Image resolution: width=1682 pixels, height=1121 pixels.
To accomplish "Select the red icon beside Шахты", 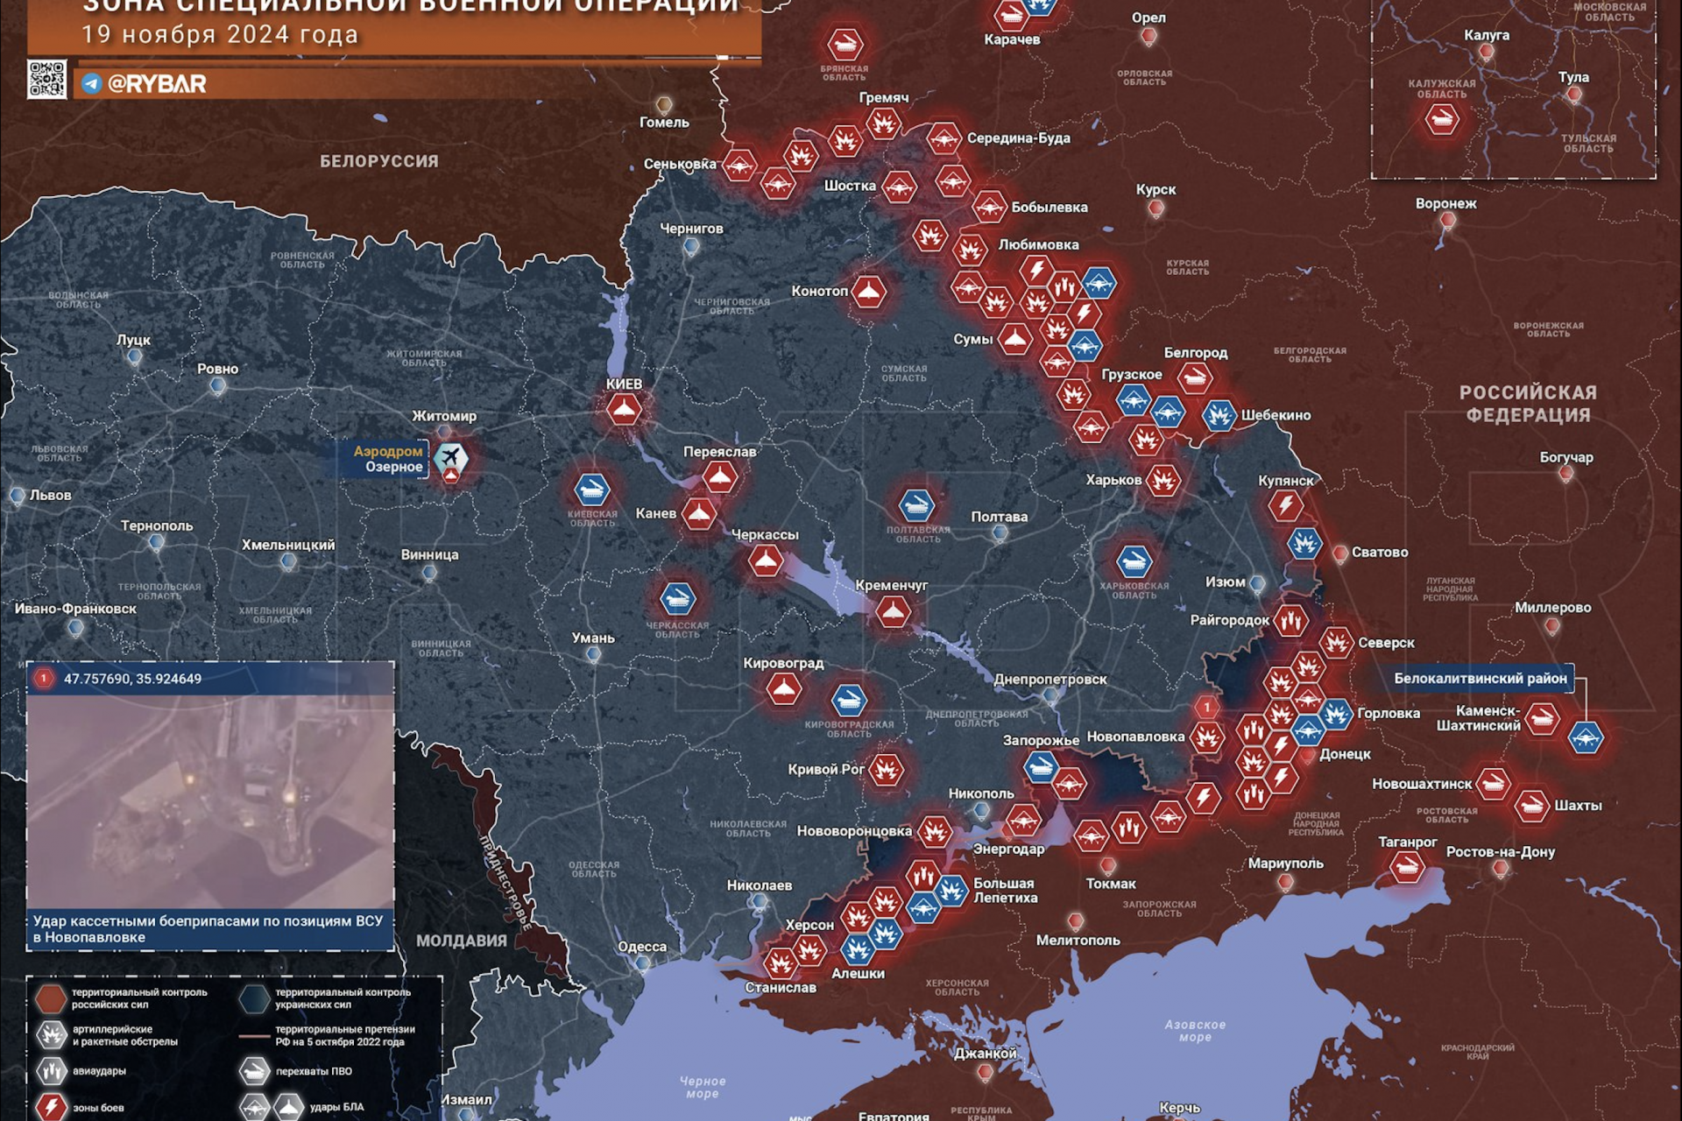I will (x=1531, y=806).
